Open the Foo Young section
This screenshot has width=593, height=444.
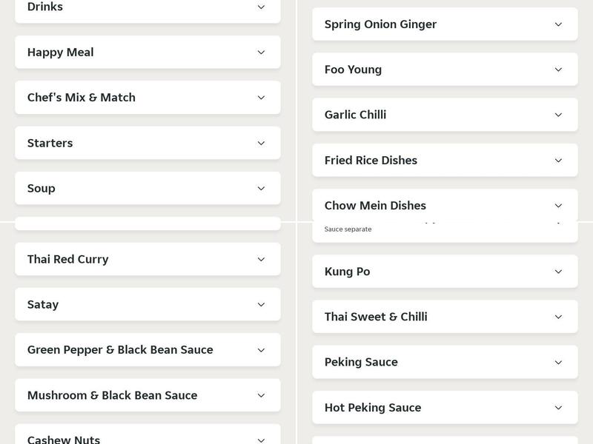click(445, 69)
